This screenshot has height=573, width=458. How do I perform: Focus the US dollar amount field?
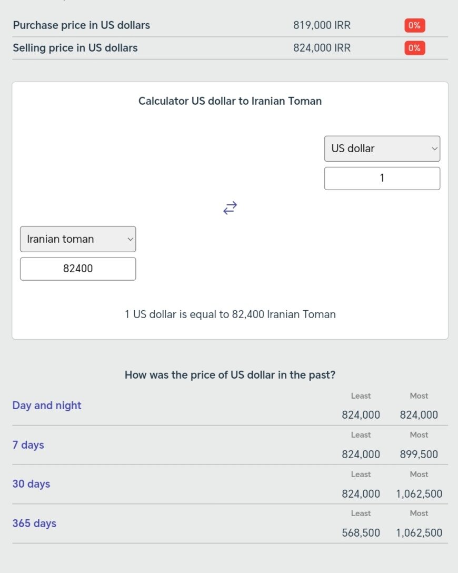(x=382, y=178)
